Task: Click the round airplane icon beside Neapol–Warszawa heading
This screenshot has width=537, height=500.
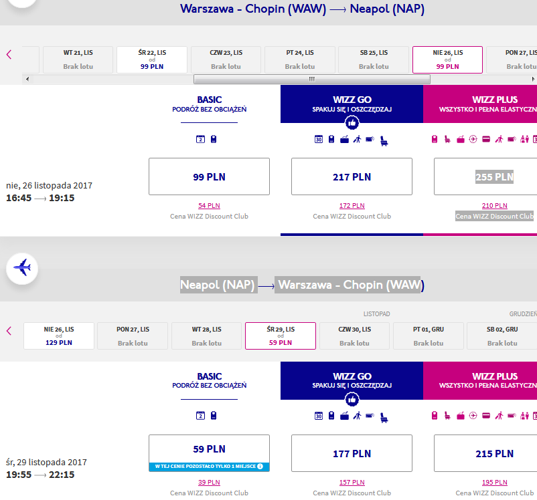Action: (x=22, y=269)
